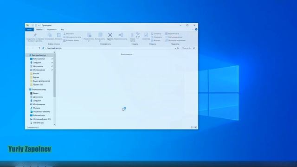Click the Копировать (Copy) clipboard icon
297x167 pixels.
[x=50, y=35]
